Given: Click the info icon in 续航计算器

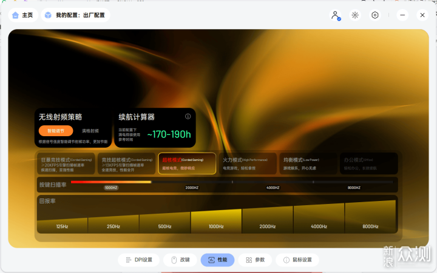Looking at the screenshot, I should coord(188,116).
